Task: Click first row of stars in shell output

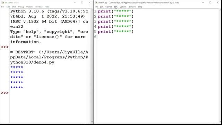Action: (x=17, y=67)
